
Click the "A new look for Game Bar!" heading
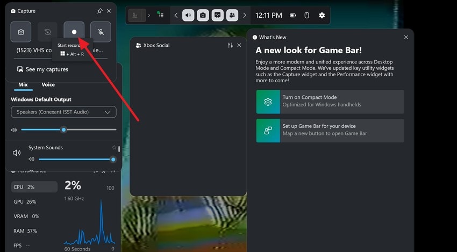click(309, 51)
